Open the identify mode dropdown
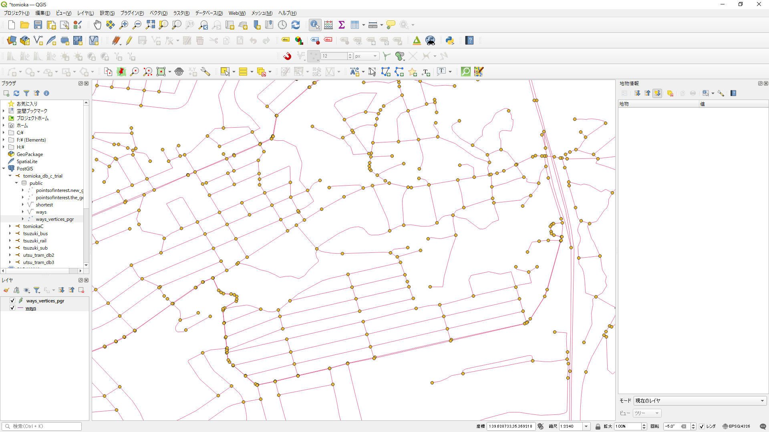This screenshot has width=769, height=432. click(700, 401)
